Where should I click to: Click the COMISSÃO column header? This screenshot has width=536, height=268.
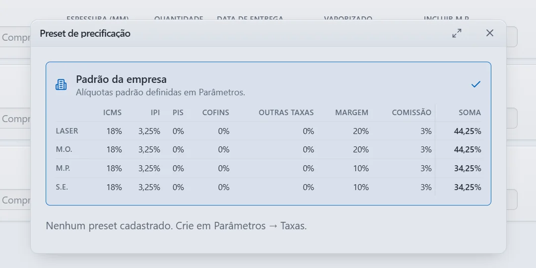click(411, 113)
